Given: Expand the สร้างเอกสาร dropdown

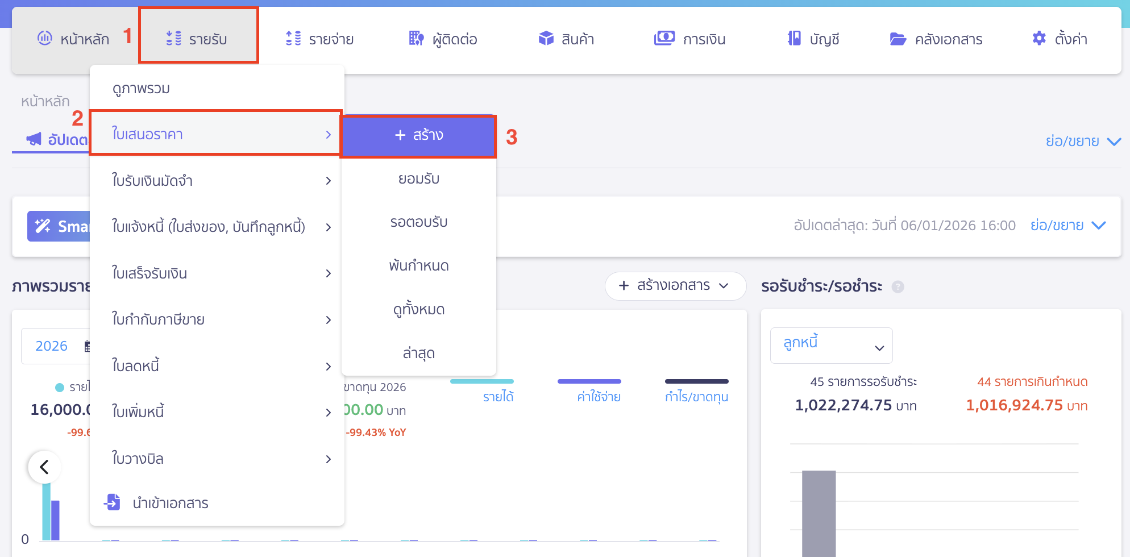Looking at the screenshot, I should coord(675,286).
